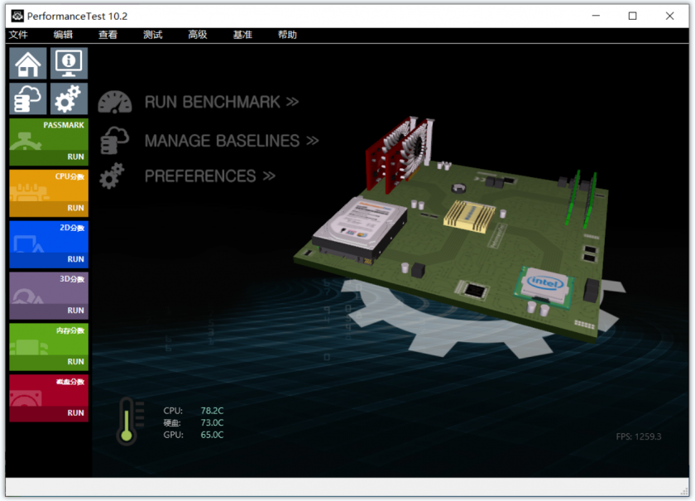Click the PerformanceTest app icon in title bar
The height and width of the screenshot is (501, 695).
tap(17, 16)
